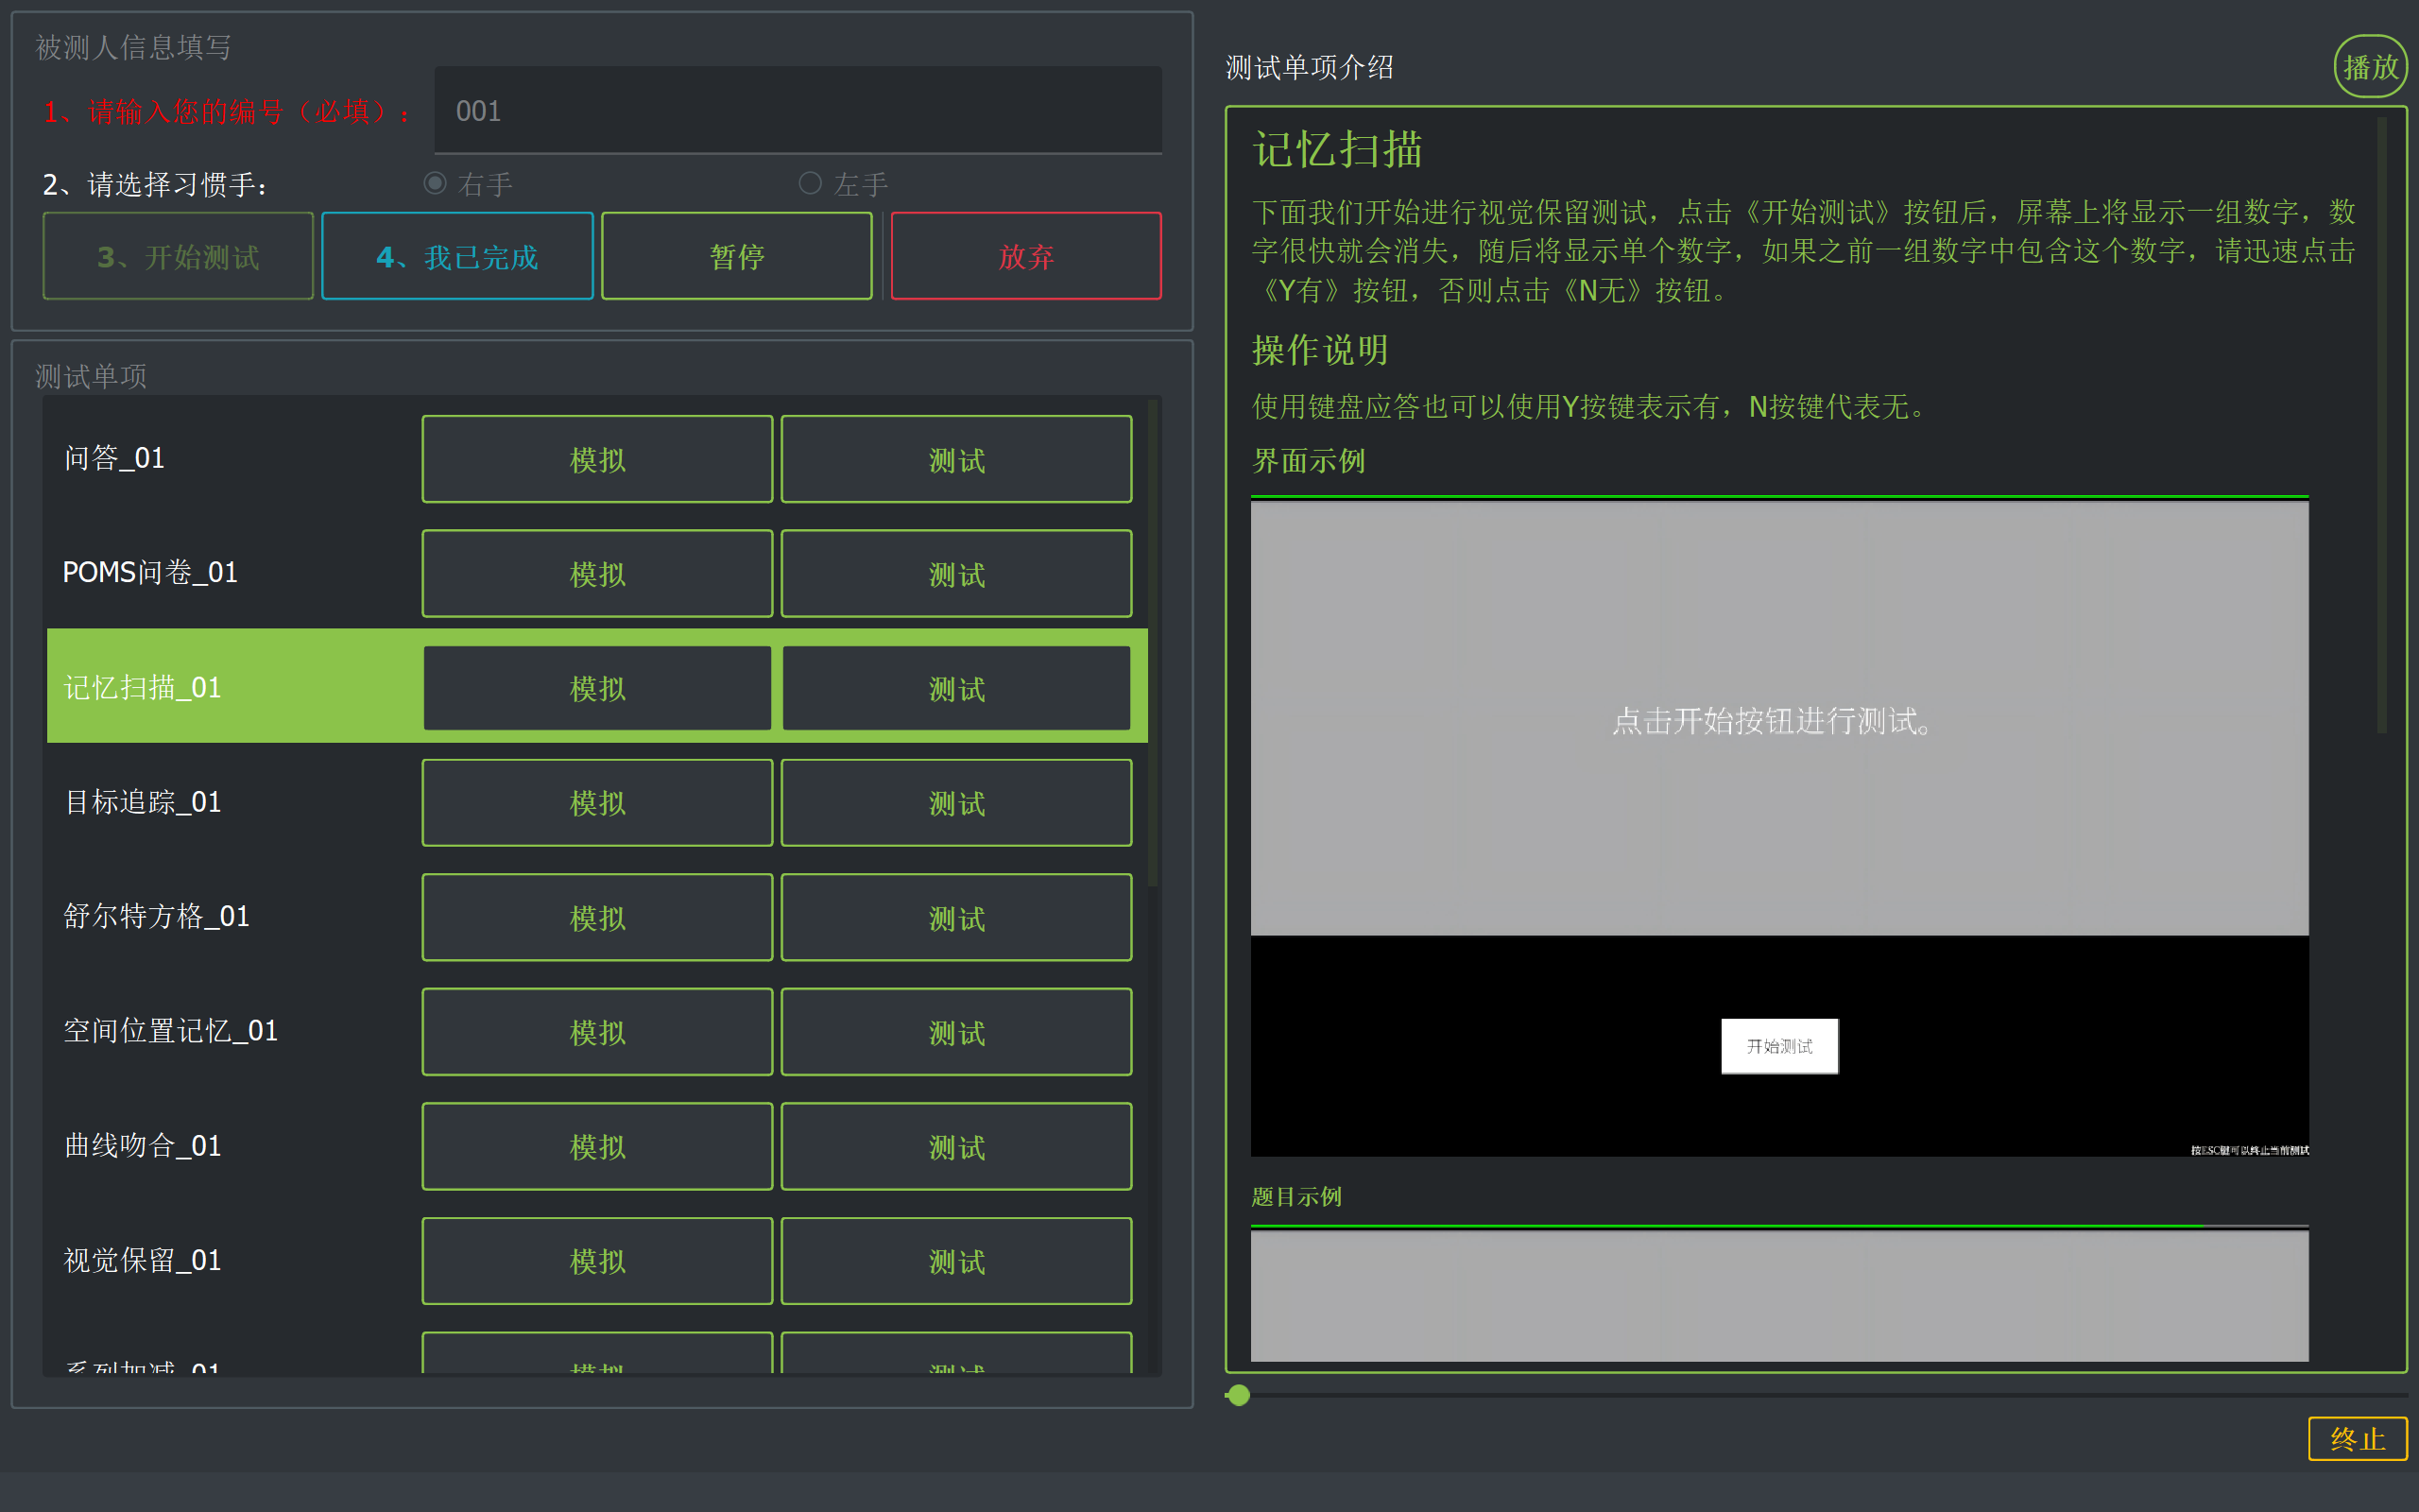Click 模拟 for 视觉保留_01
This screenshot has width=2419, height=1512.
[597, 1261]
